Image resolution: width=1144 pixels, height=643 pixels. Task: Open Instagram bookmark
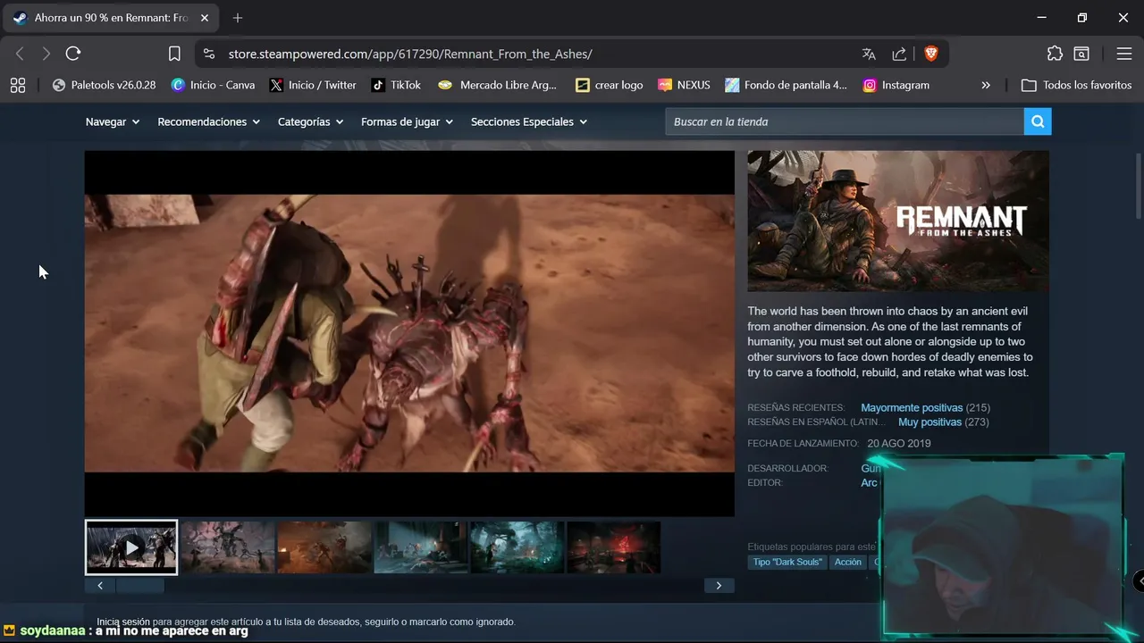(896, 85)
